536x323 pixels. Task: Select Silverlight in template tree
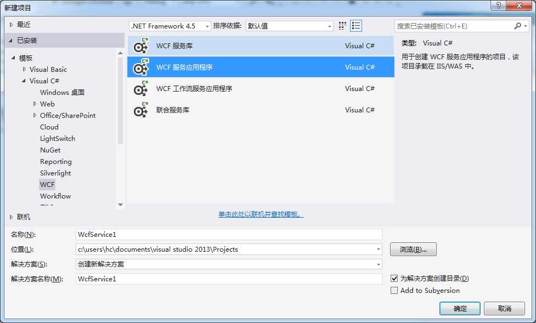(x=55, y=173)
